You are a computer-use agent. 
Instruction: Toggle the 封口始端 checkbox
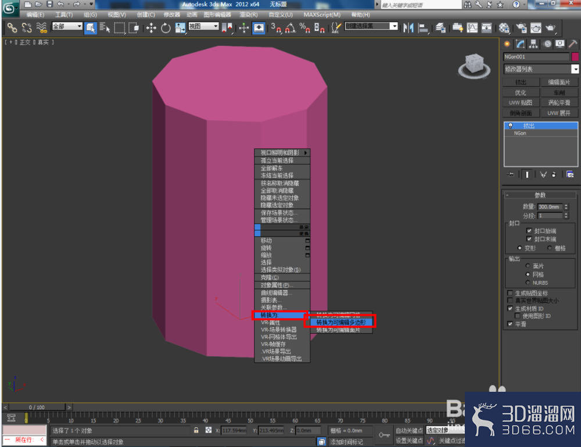(x=529, y=231)
